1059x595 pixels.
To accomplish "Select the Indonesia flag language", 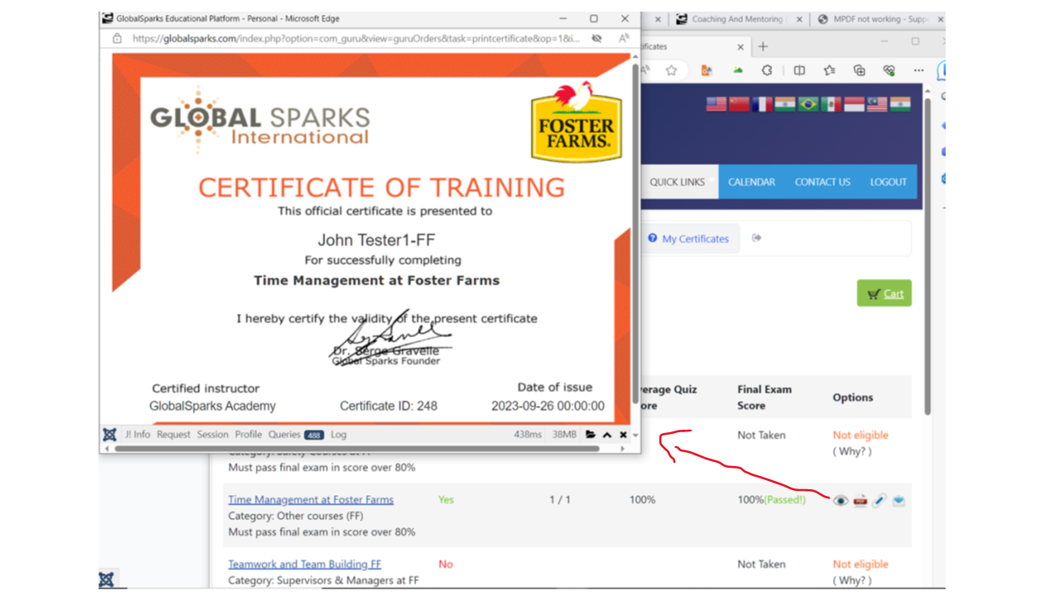I will click(855, 104).
